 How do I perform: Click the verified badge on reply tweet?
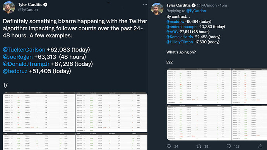193,5
